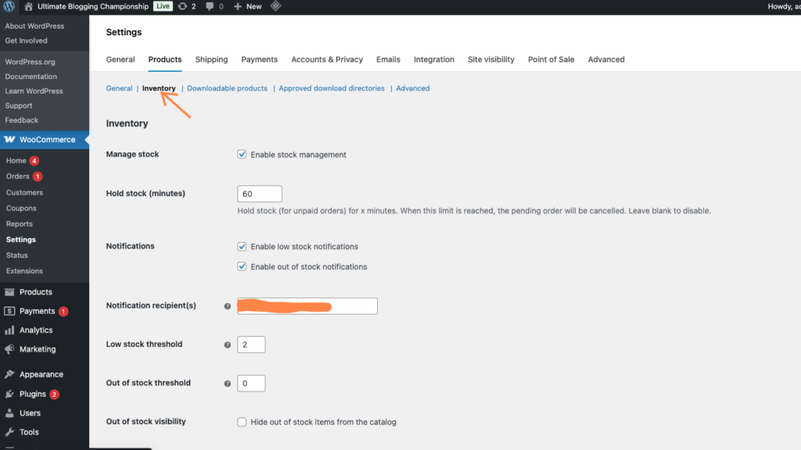Toggle Enable out of stock notifications
801x450 pixels.
click(x=242, y=266)
